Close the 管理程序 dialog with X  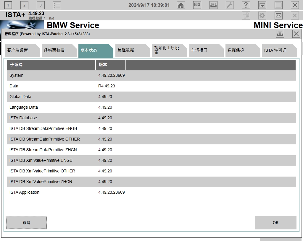coord(296,34)
